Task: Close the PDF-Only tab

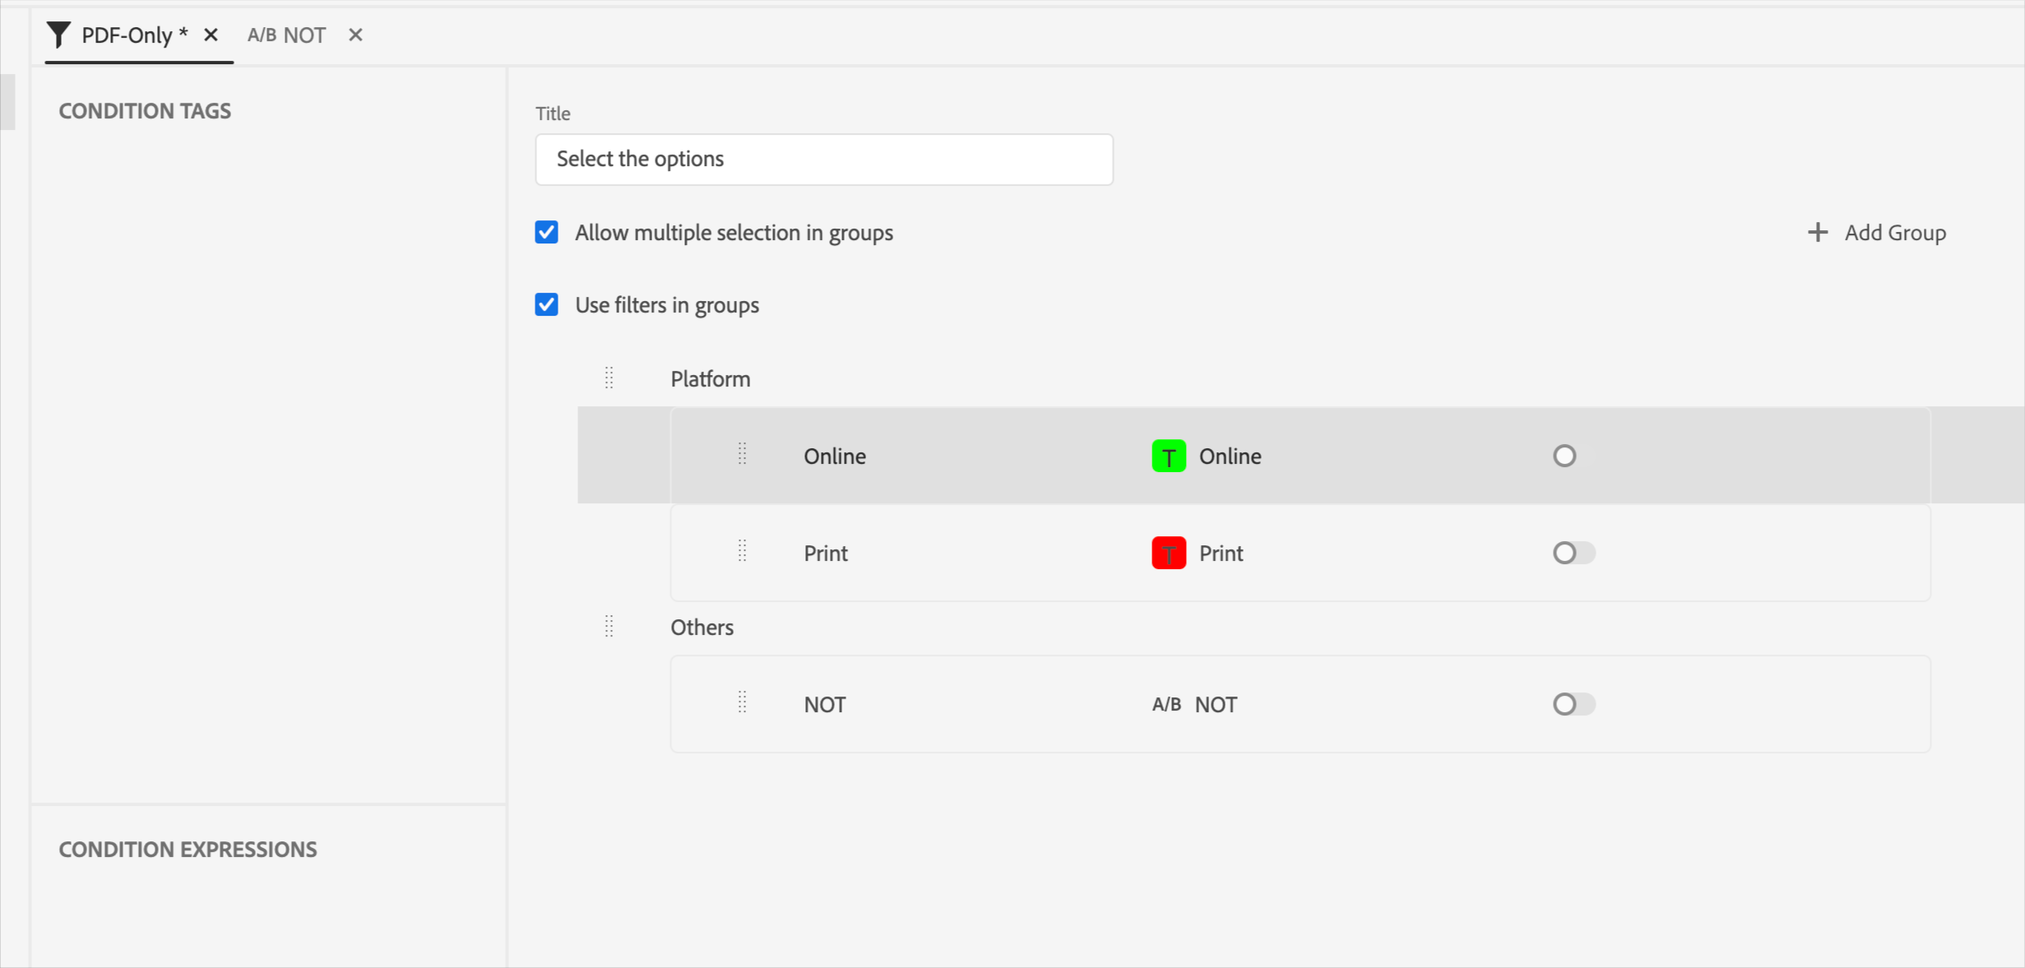Action: coord(211,35)
